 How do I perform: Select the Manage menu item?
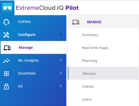33,48
